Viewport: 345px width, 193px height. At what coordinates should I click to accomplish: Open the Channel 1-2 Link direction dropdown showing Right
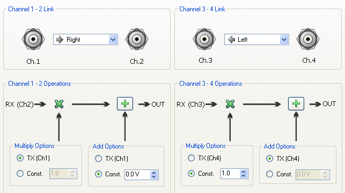point(86,40)
